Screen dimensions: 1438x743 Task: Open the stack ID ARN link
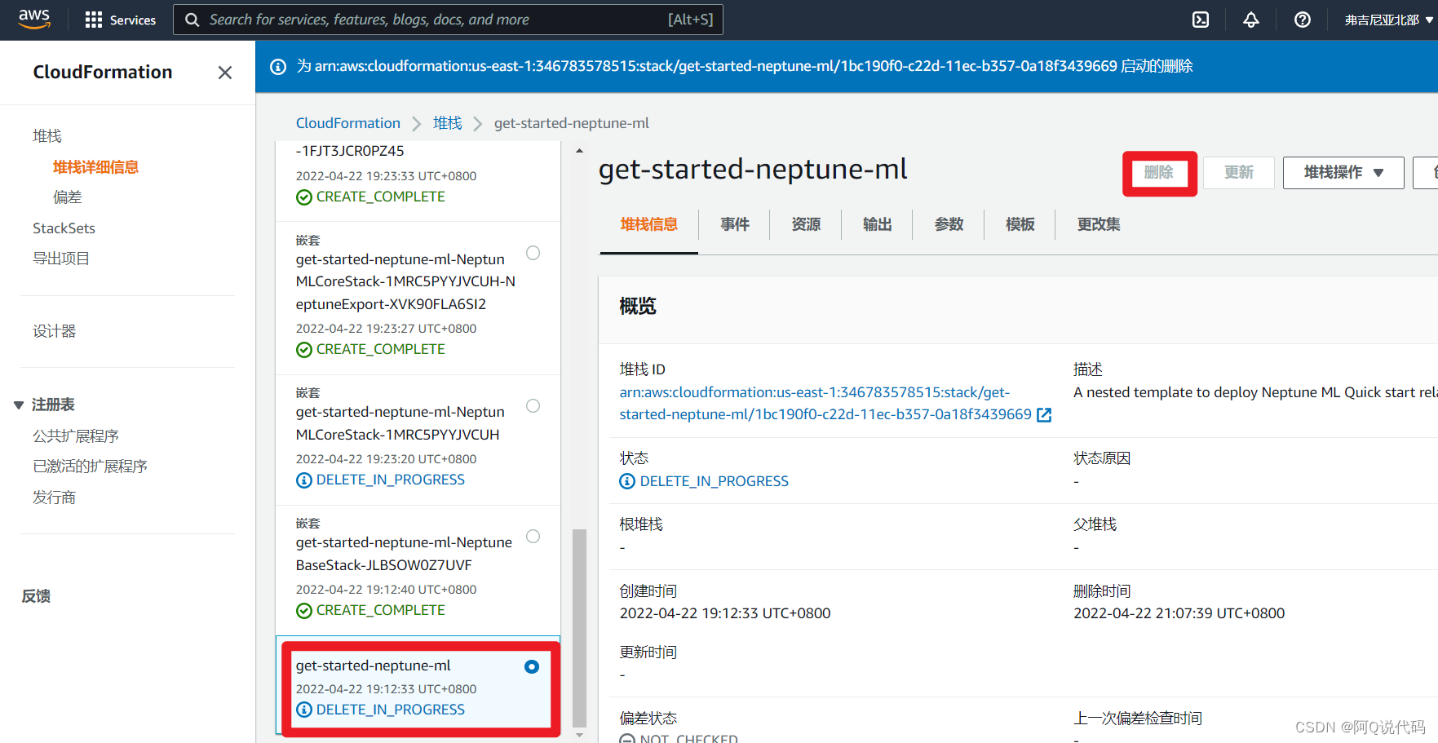click(x=825, y=404)
